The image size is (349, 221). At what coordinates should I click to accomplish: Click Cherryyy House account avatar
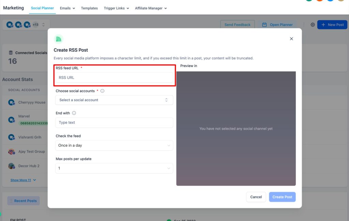11,102
